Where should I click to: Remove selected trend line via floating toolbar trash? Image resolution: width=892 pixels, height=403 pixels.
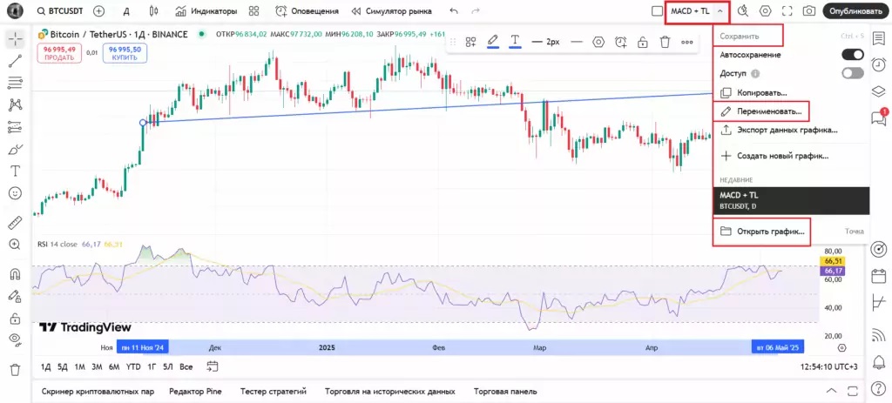pyautogui.click(x=665, y=42)
